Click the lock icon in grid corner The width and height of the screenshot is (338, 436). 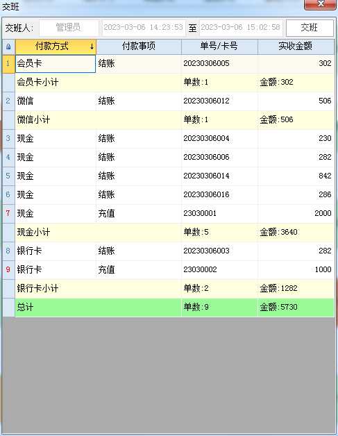(8, 47)
